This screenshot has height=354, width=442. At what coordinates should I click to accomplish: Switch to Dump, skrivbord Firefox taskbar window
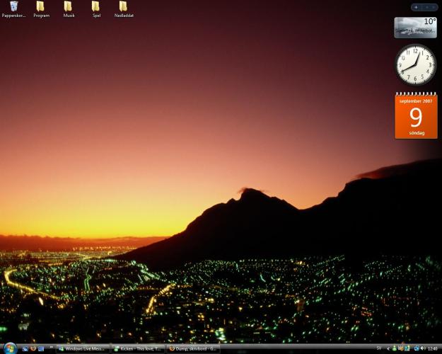(193, 348)
